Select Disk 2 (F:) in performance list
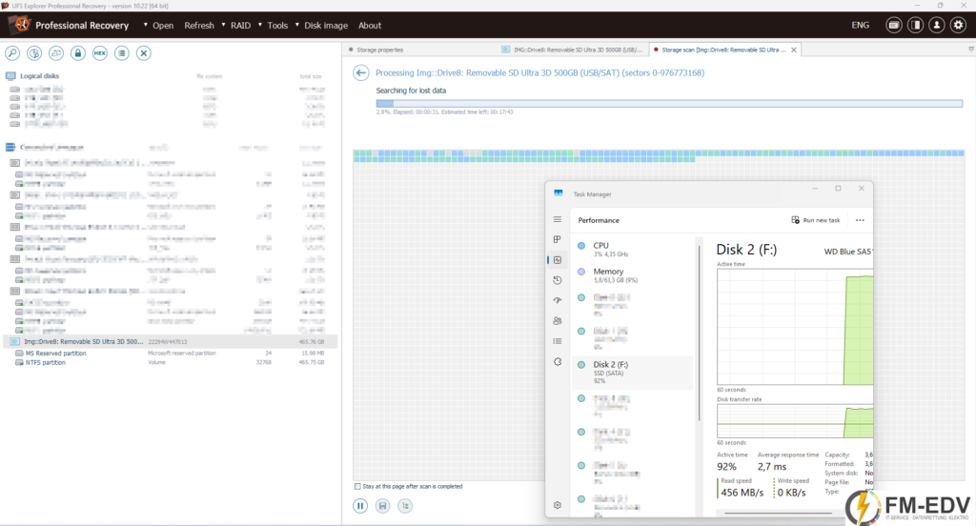Viewport: 976px width, 526px height. click(632, 373)
